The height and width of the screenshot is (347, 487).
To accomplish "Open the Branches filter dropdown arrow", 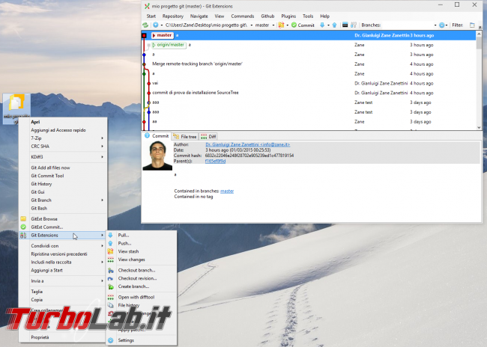I will (435, 25).
